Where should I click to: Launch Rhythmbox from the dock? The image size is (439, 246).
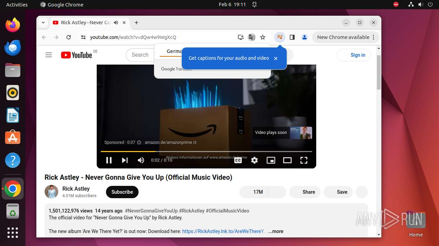click(x=13, y=93)
